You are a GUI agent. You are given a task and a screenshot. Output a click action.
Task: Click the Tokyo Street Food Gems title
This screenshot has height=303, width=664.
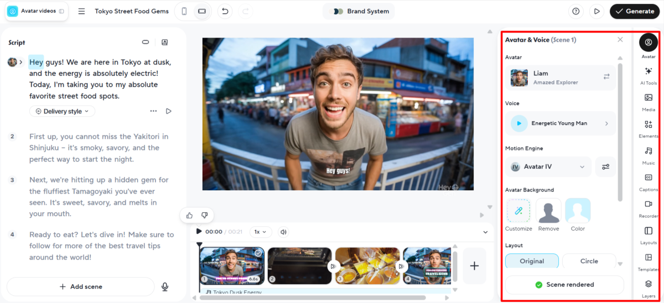131,11
